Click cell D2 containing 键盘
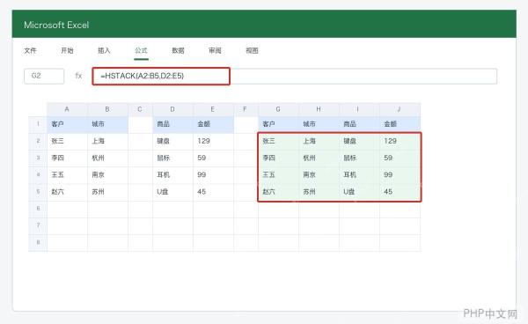Viewport: 528px width, 324px height. tap(172, 141)
